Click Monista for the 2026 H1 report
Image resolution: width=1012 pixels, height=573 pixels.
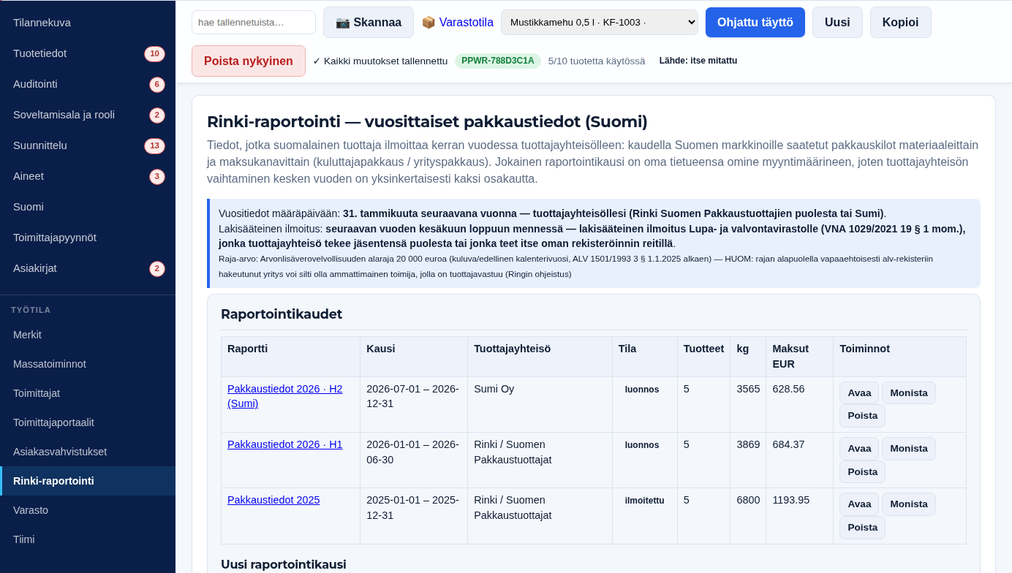click(x=909, y=448)
